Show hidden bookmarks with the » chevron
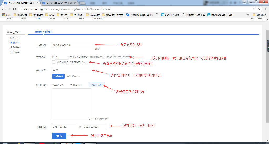 coord(247,15)
